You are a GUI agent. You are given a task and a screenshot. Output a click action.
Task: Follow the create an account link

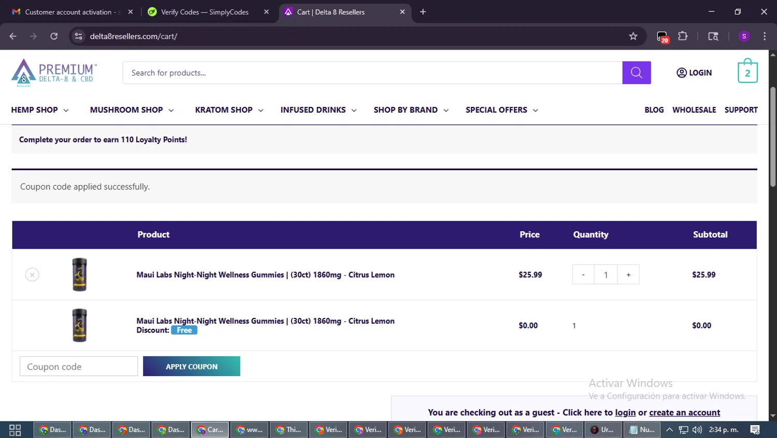coord(684,413)
